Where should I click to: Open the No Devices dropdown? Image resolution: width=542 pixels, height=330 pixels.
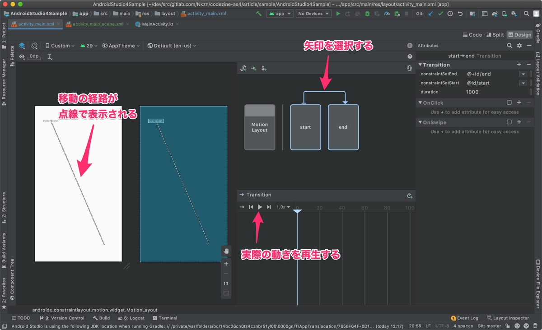[x=313, y=14]
